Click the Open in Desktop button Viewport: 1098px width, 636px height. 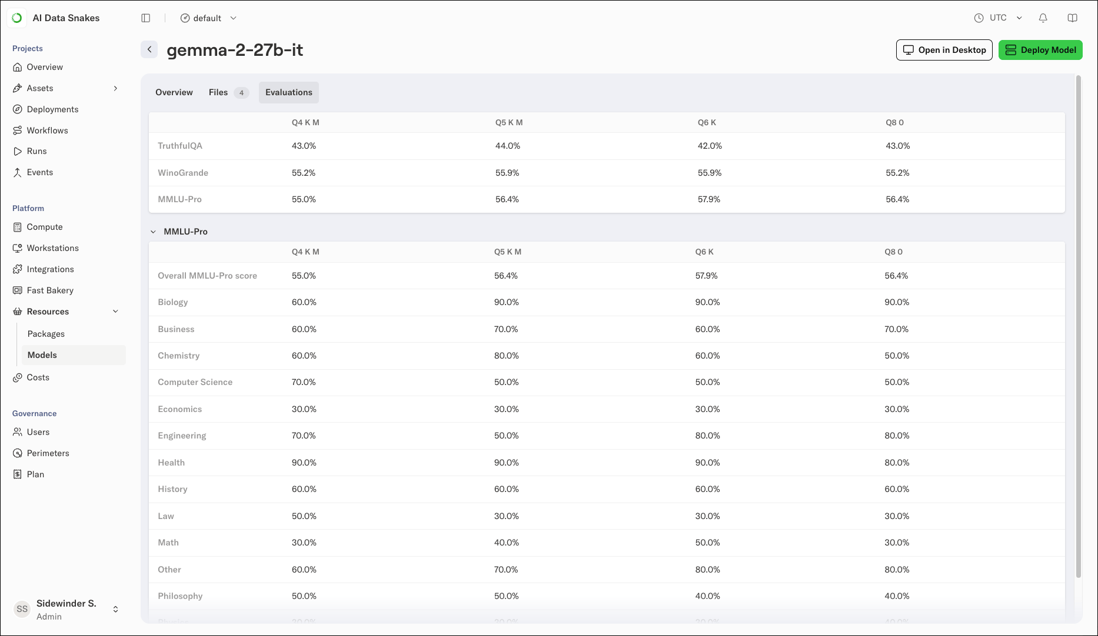pos(944,50)
